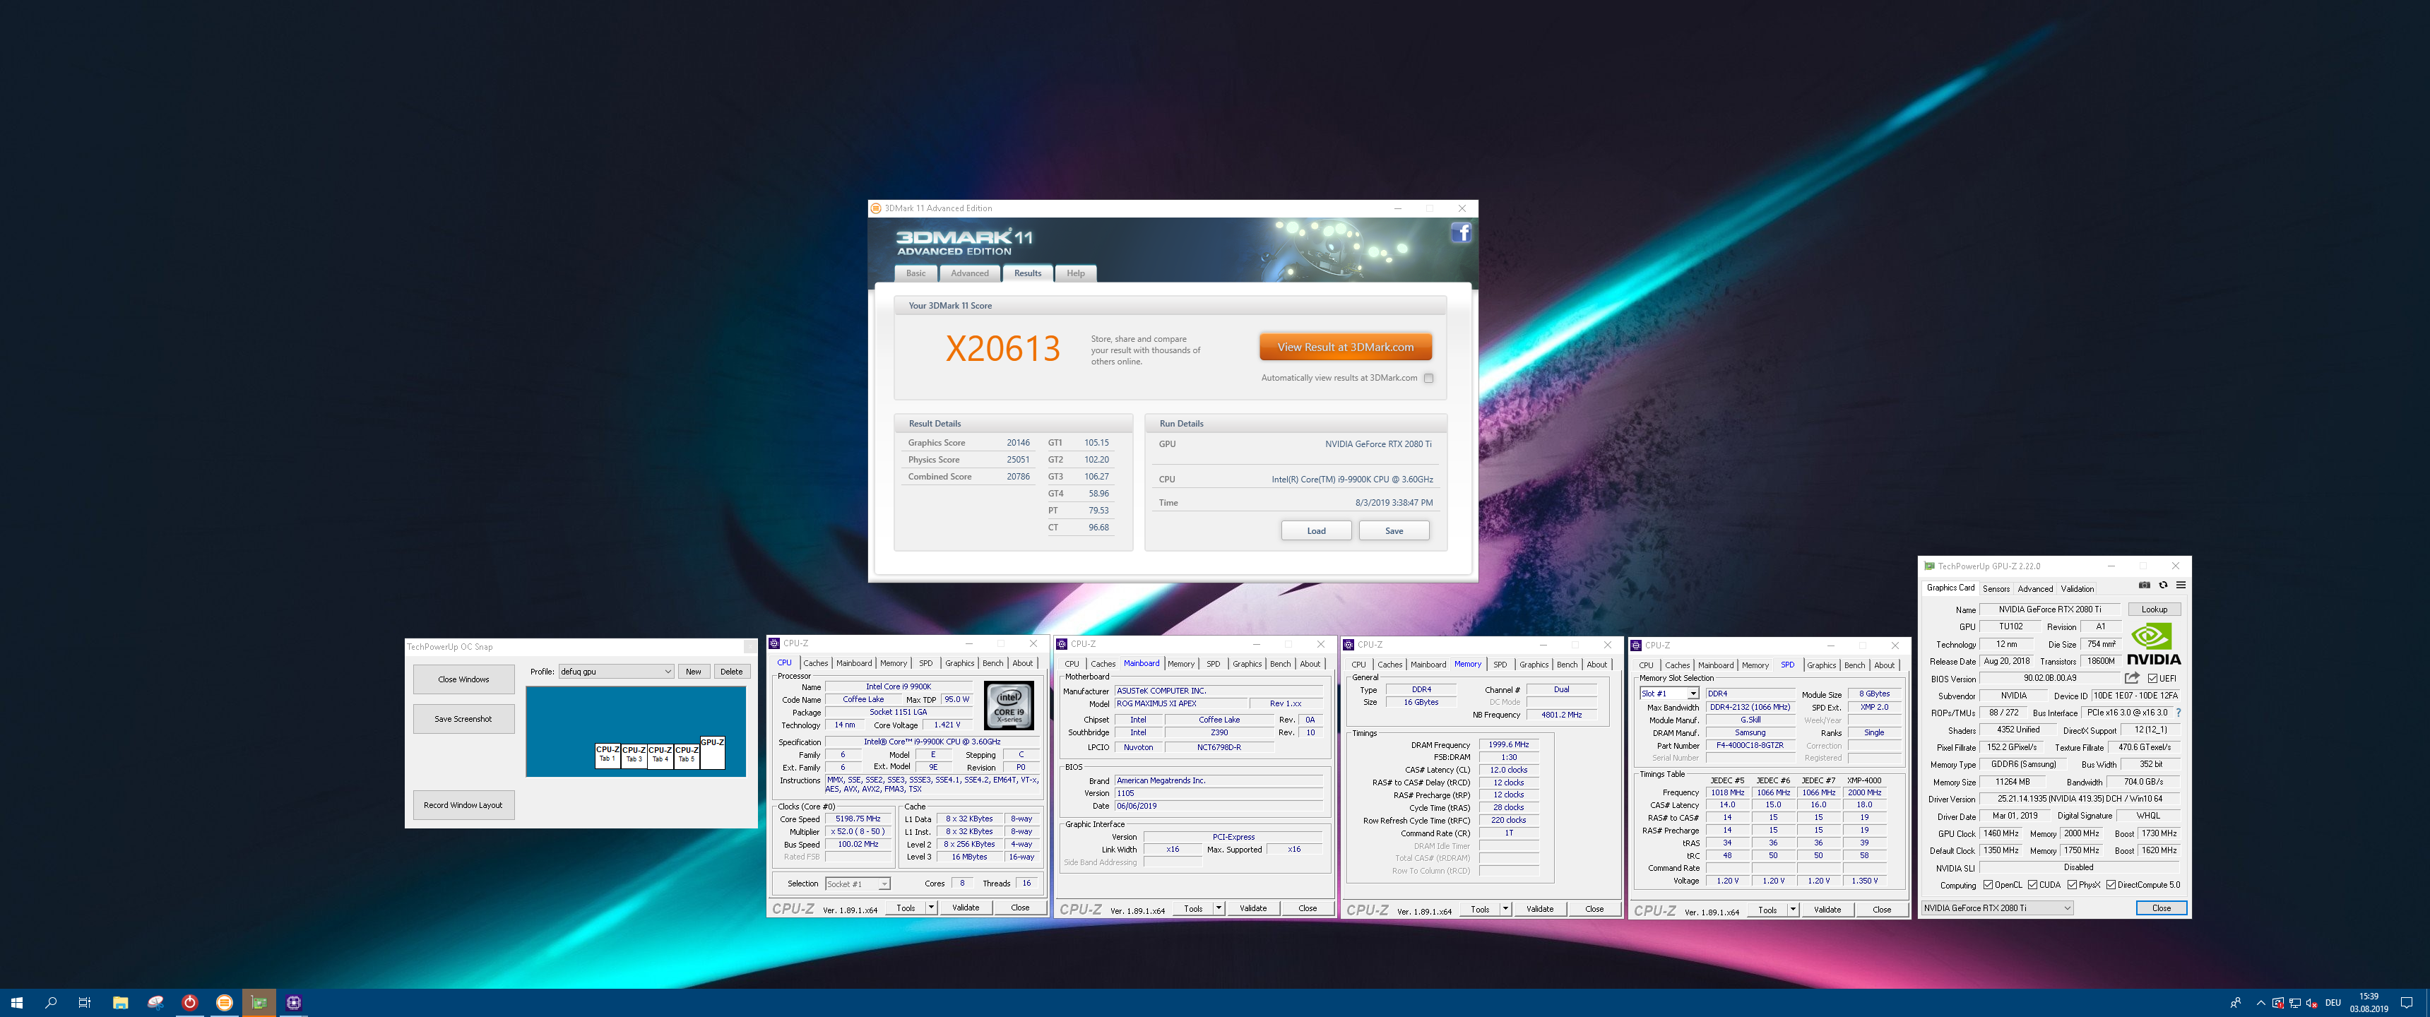Open Validation tab in GPU-Z
This screenshot has height=1017, width=2430.
pos(2078,589)
